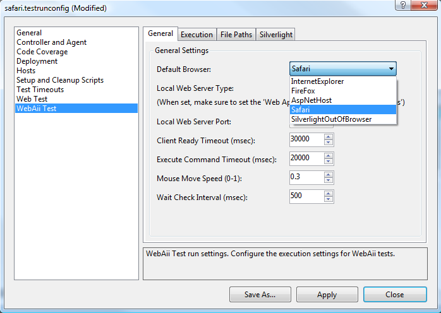Click the Apply button
Viewport: 441px width, 313px height.
tap(327, 295)
